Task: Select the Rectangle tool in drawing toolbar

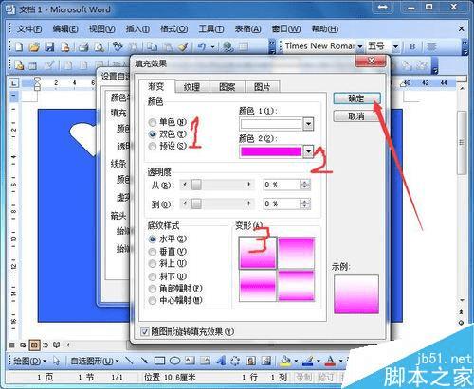Action: [159, 361]
